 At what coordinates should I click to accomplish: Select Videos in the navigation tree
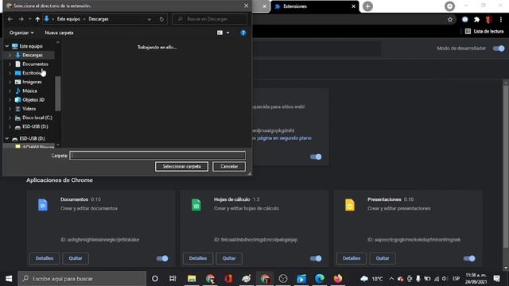(29, 109)
